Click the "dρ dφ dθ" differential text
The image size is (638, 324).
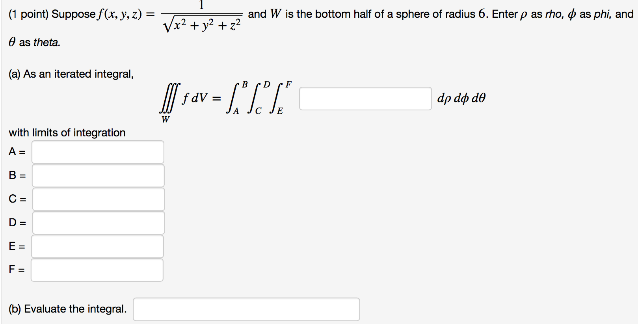[x=461, y=98]
